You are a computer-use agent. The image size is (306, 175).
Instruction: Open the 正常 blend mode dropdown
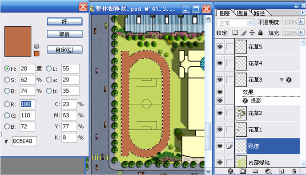(x=236, y=23)
